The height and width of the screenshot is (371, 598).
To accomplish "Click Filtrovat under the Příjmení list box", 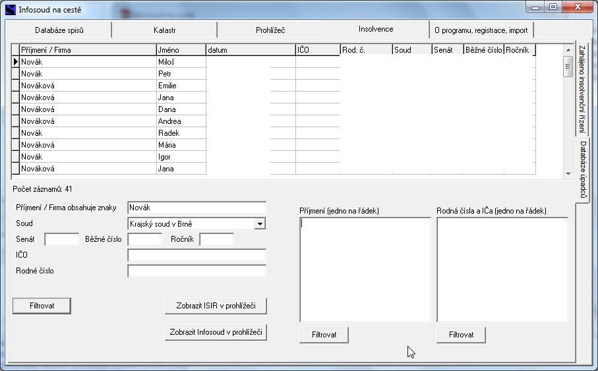I will 324,335.
